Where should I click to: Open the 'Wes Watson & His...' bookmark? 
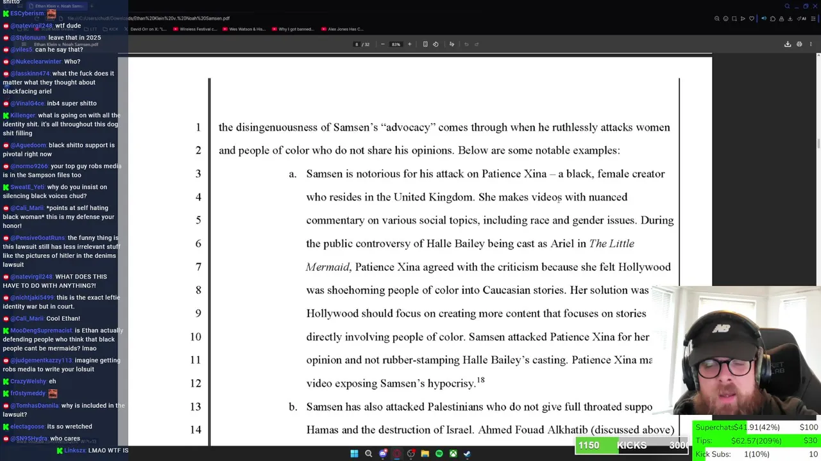pos(243,29)
